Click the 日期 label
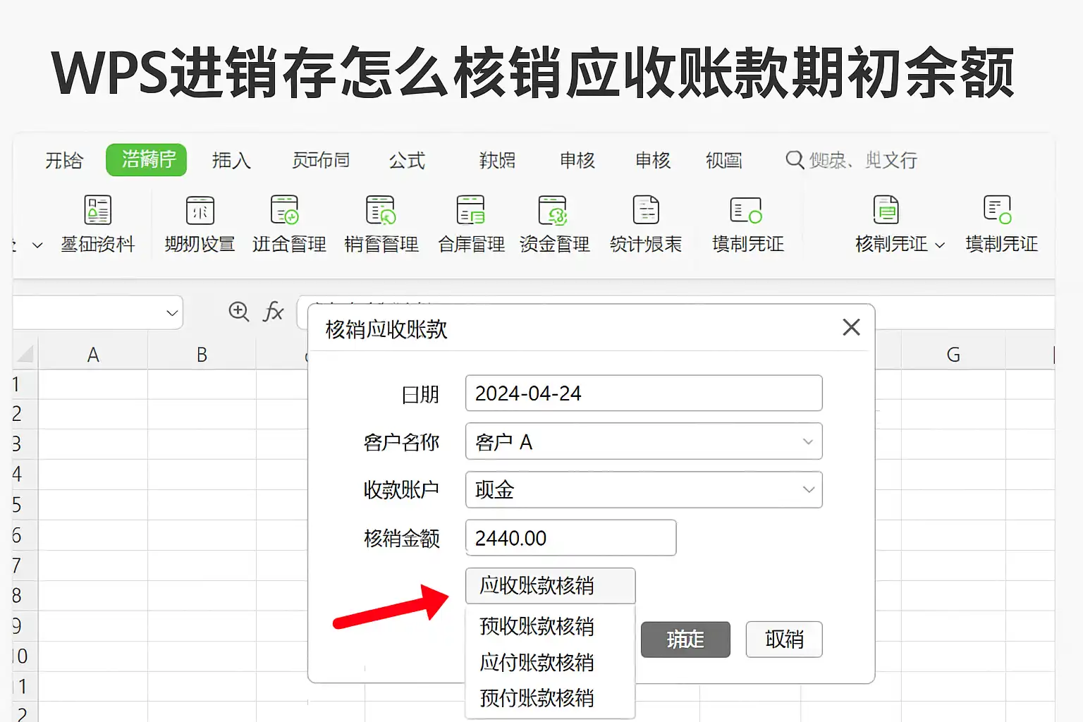 coord(420,394)
